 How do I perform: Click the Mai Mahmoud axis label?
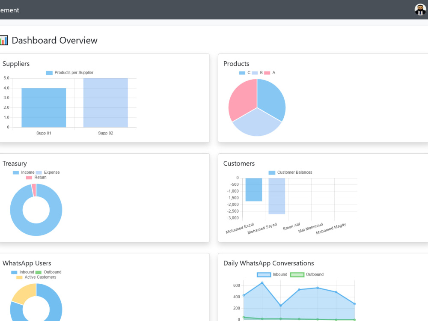pyautogui.click(x=311, y=228)
